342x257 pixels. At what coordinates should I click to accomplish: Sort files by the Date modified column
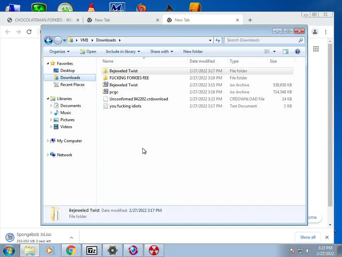[207, 61]
